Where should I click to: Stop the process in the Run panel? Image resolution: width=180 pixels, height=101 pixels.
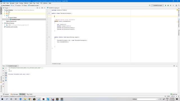click(x=3, y=71)
